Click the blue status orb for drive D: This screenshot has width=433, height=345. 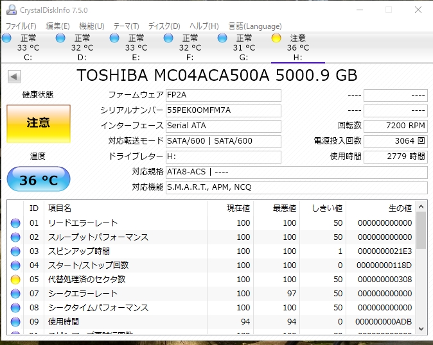coord(60,38)
